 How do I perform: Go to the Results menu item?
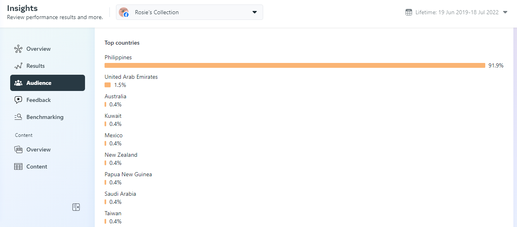point(35,66)
